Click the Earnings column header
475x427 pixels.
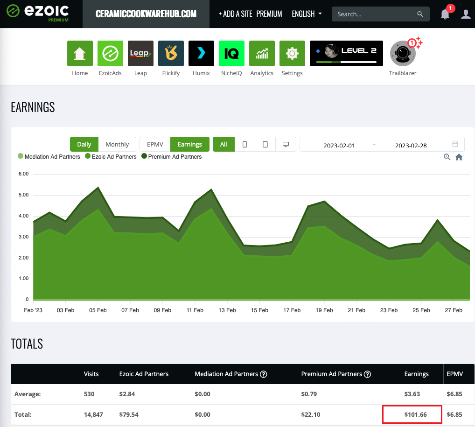417,374
